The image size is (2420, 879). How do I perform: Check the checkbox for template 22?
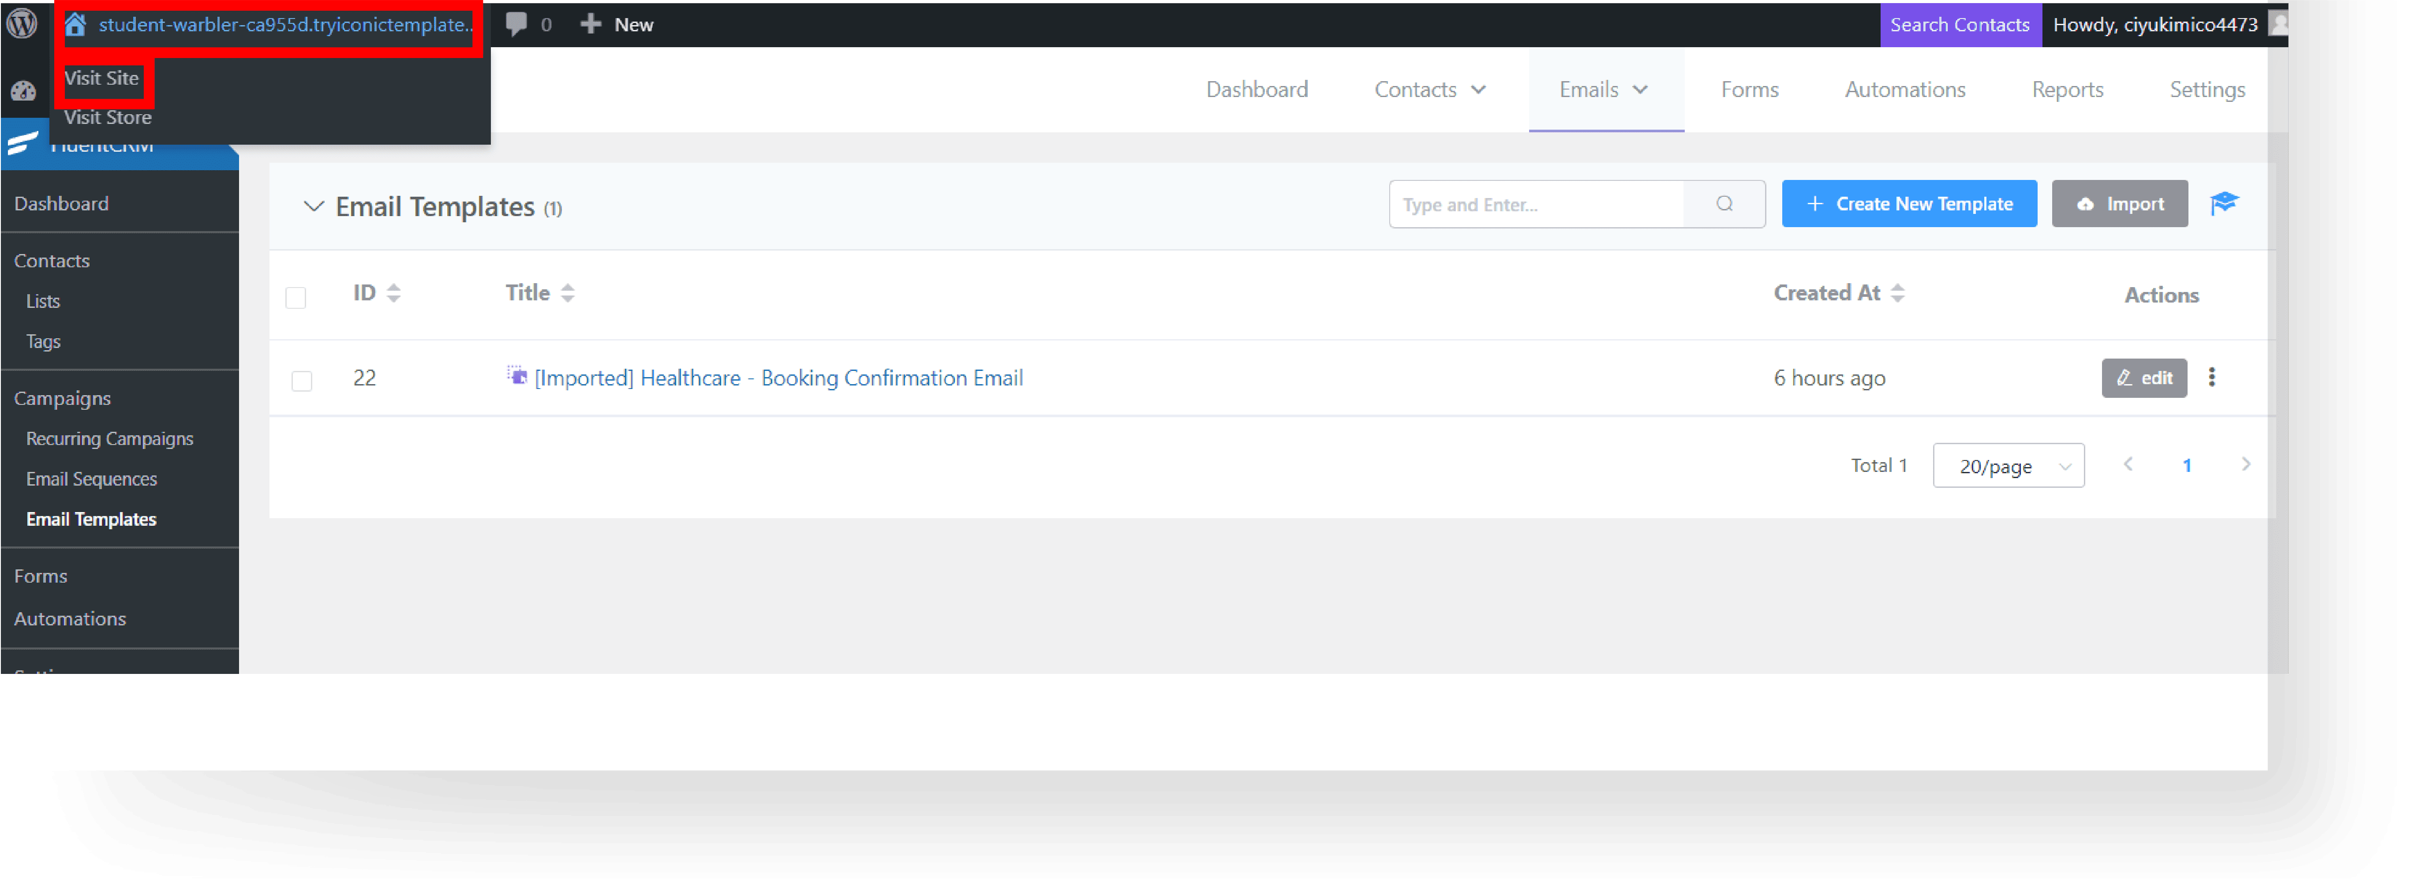(302, 380)
